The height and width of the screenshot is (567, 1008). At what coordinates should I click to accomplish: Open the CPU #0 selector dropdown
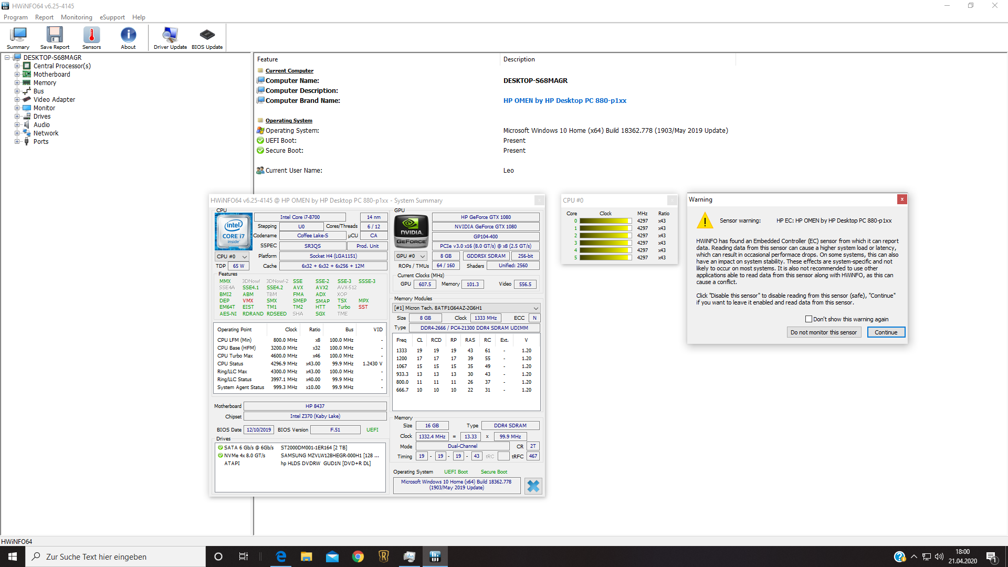[232, 257]
